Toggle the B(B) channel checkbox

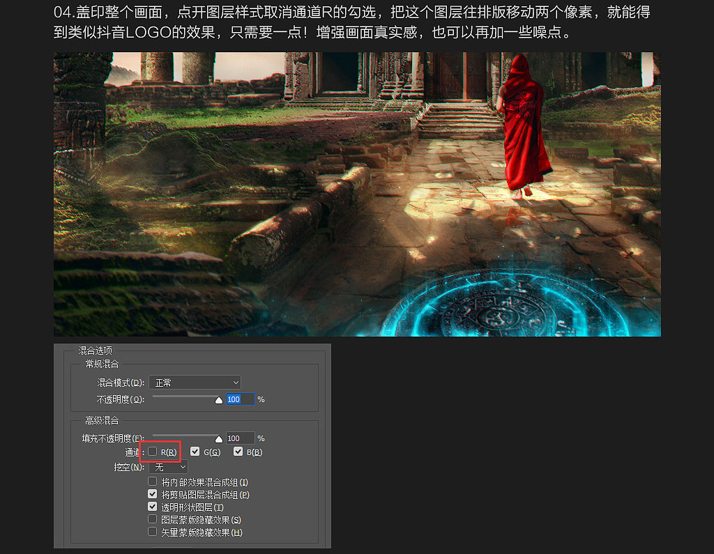(x=238, y=451)
